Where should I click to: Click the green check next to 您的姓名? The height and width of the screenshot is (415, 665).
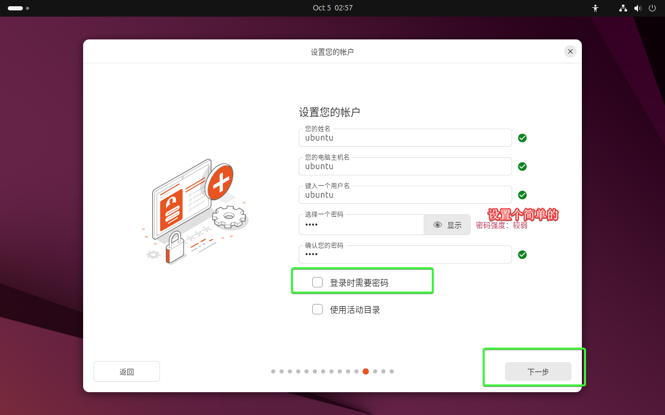click(x=523, y=138)
